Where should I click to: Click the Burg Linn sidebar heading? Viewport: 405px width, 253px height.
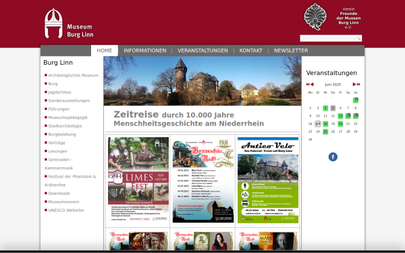point(58,63)
